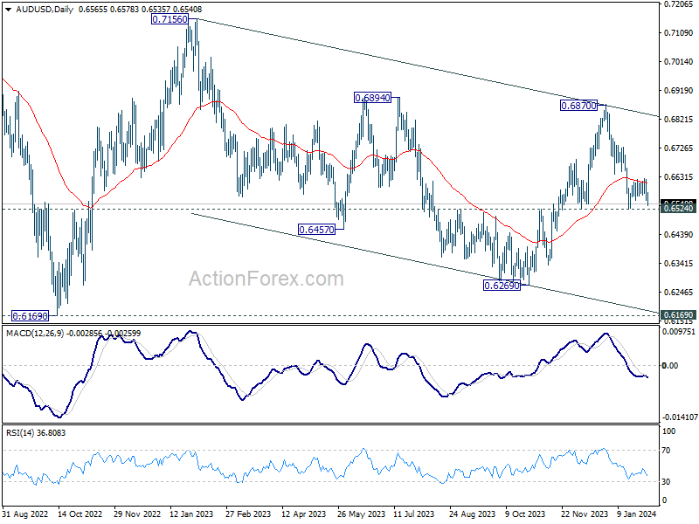This screenshot has width=699, height=524.
Task: Click the 22 Nov 2023 date label
Action: coord(584,514)
